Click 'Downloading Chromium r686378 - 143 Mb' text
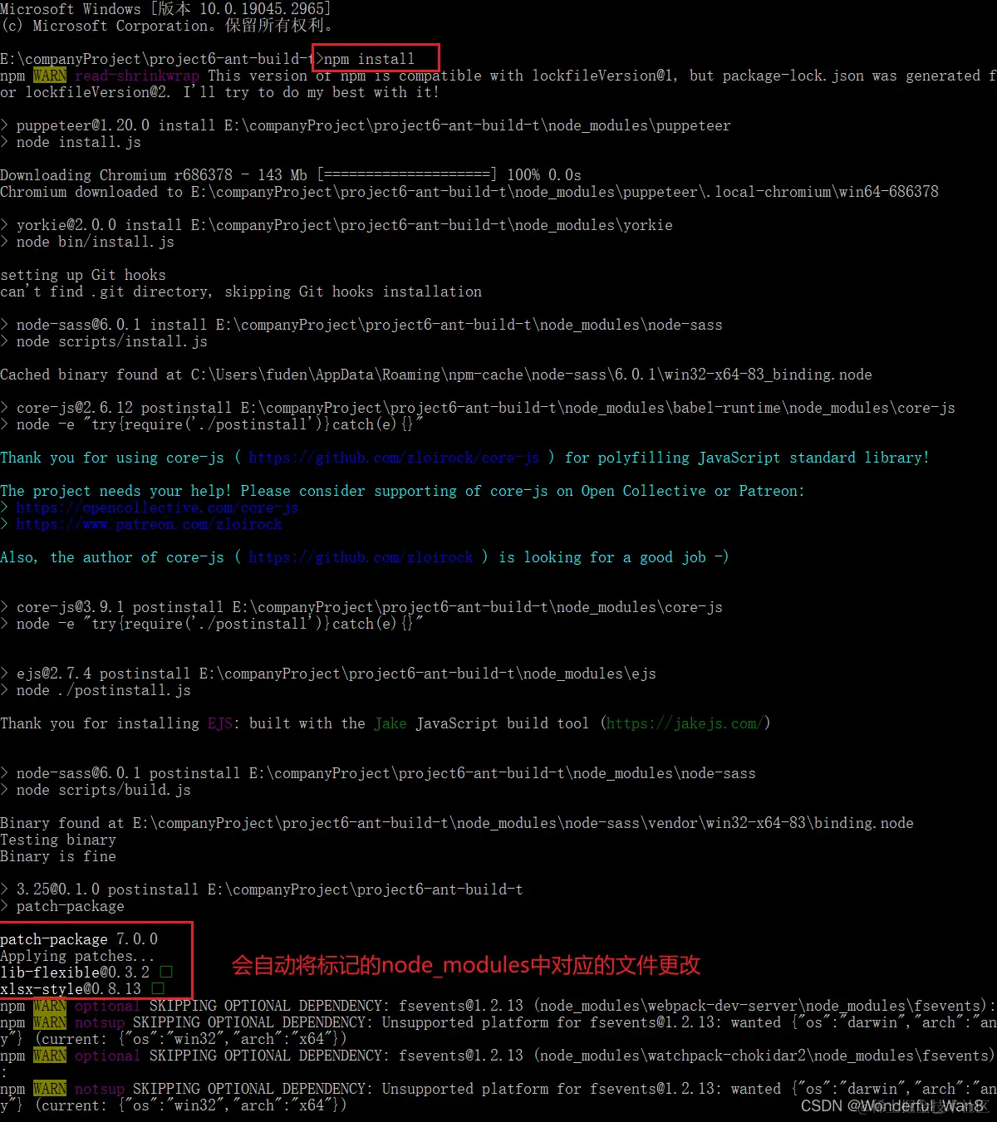The width and height of the screenshot is (997, 1122). point(154,175)
